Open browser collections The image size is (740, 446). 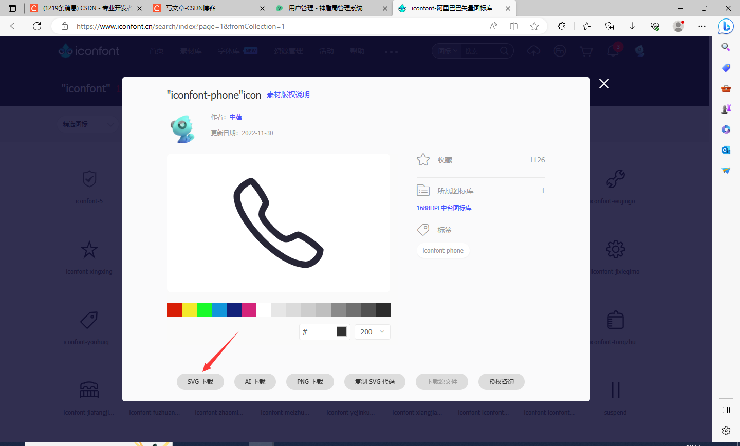609,26
